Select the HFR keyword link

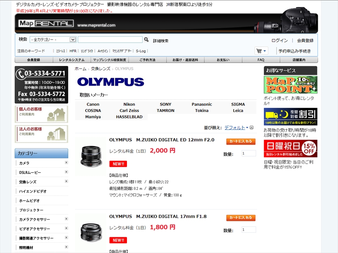pyautogui.click(x=73, y=51)
